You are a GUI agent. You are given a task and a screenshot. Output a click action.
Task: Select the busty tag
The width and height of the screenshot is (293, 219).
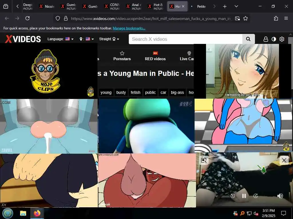pos(121,93)
